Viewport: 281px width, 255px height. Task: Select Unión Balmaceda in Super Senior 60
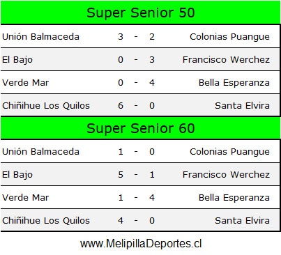click(40, 151)
